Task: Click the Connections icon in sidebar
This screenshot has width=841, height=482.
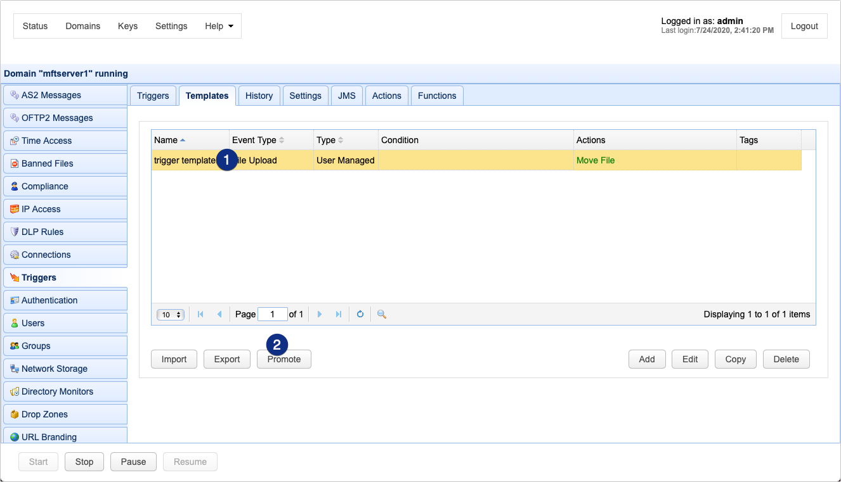Action: coord(15,255)
